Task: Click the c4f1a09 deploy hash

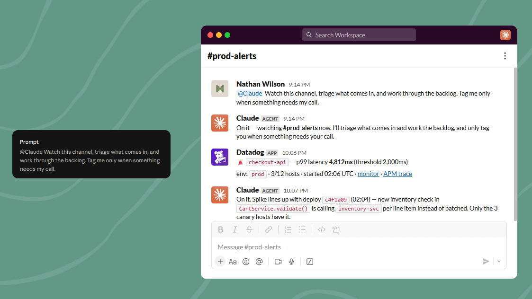Action: (336, 200)
